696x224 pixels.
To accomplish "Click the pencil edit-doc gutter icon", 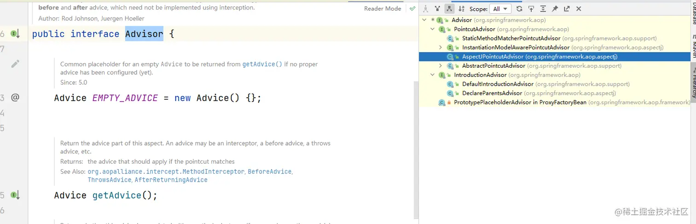I will (15, 64).
